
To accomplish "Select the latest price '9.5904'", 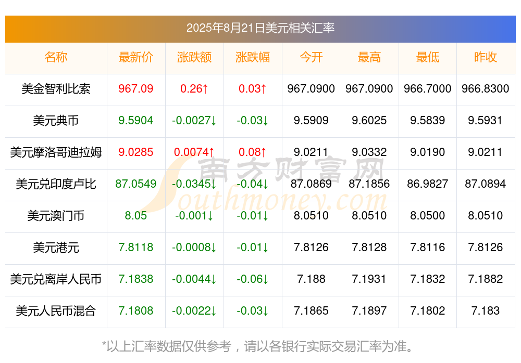I will coord(136,121).
